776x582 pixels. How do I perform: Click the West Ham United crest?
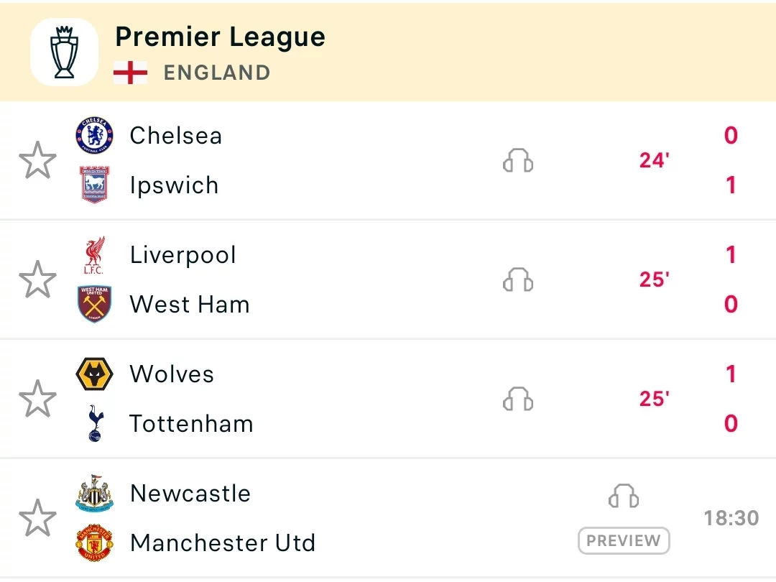pyautogui.click(x=95, y=304)
